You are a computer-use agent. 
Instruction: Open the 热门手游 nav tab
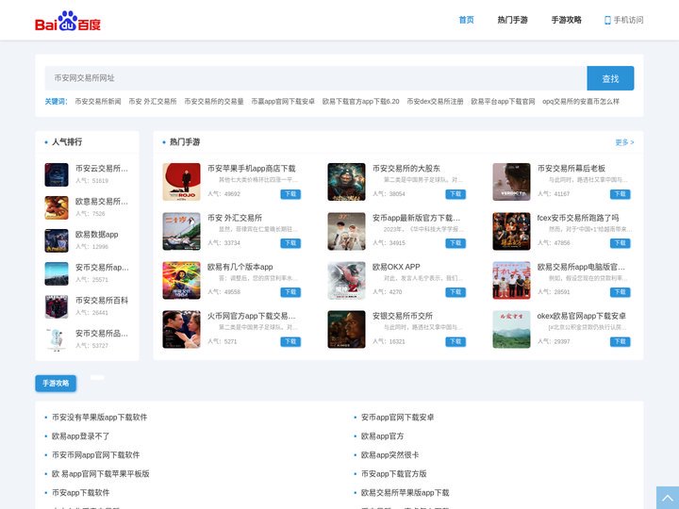click(x=512, y=20)
